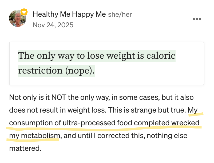This screenshot has height=163, width=214.
Task: Click the highlighted 'restriction (nope).' line
Action: [56, 71]
